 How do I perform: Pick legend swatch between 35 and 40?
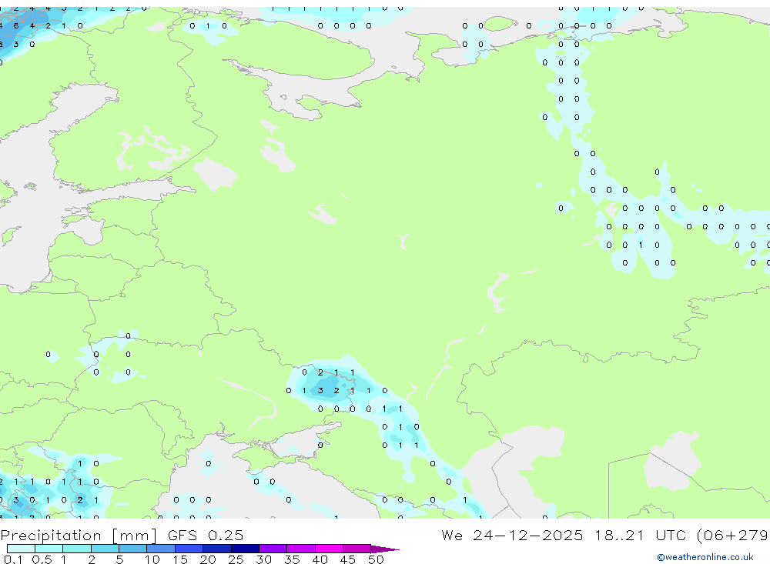301,549
